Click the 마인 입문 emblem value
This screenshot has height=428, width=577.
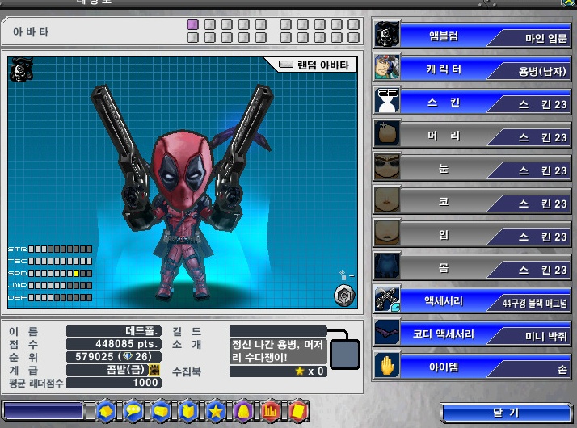pyautogui.click(x=545, y=38)
